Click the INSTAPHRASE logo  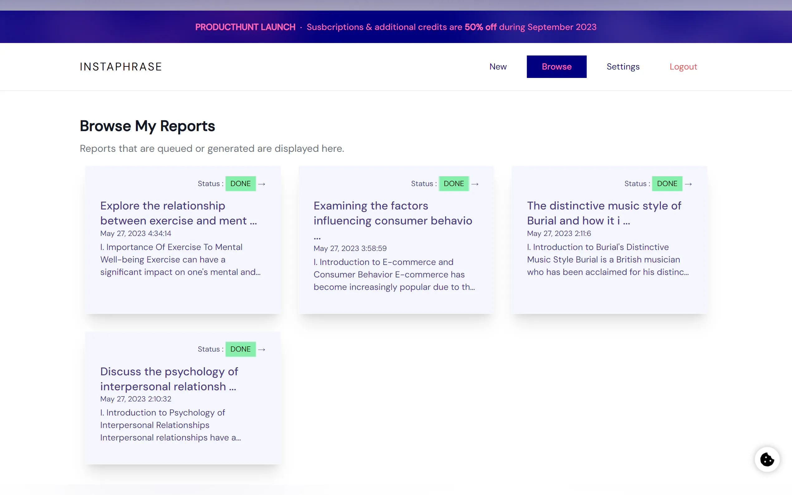coord(121,67)
